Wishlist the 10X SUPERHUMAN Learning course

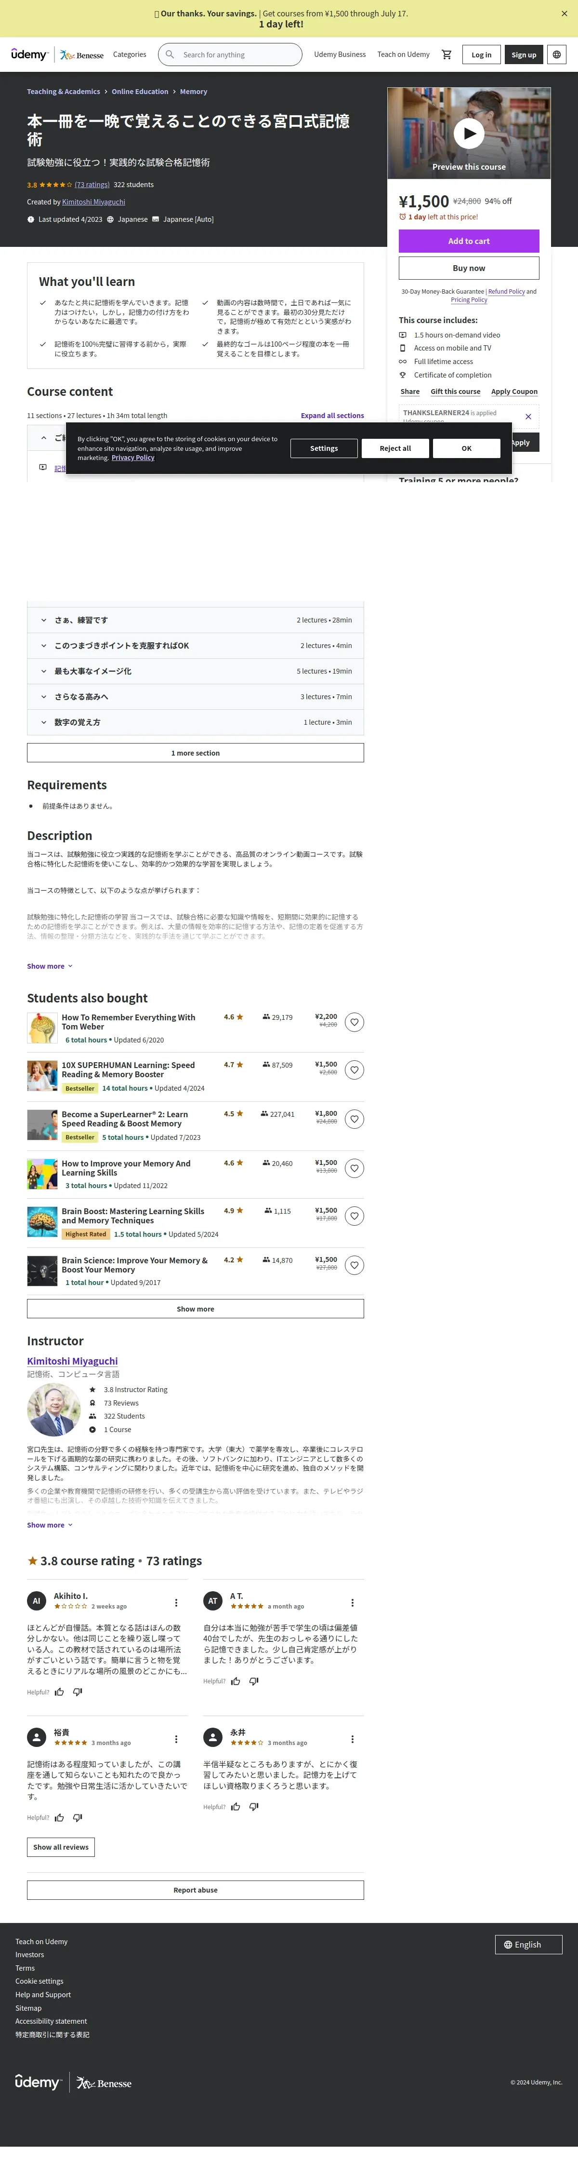point(355,1070)
